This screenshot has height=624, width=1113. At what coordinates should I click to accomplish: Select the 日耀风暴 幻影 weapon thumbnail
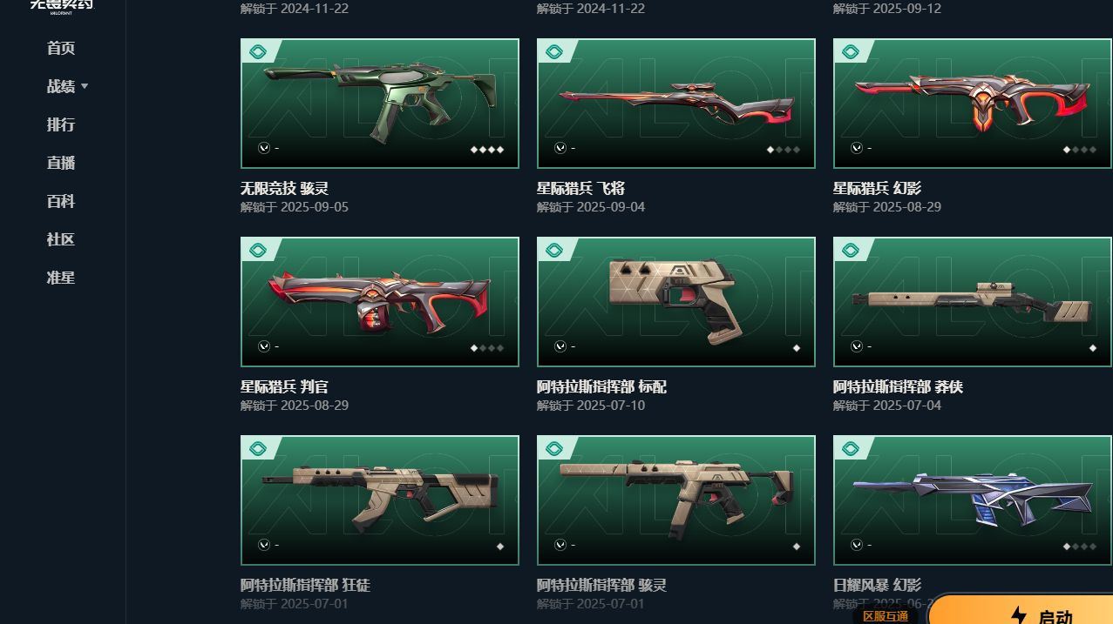tap(973, 500)
